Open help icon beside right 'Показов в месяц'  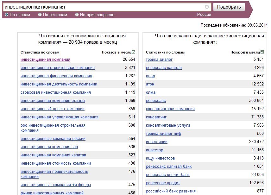262,52
